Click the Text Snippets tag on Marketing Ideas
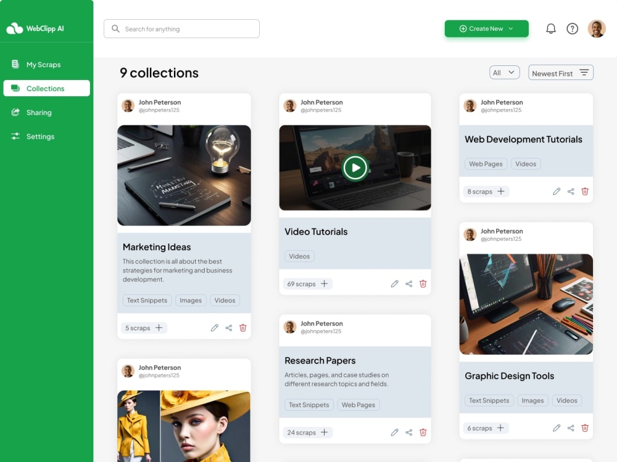 (147, 300)
